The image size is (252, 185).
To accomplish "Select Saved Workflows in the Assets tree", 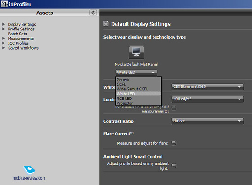I will (23, 48).
